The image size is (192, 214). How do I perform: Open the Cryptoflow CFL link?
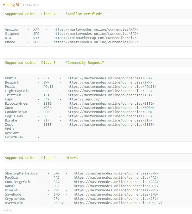click(x=116, y=199)
